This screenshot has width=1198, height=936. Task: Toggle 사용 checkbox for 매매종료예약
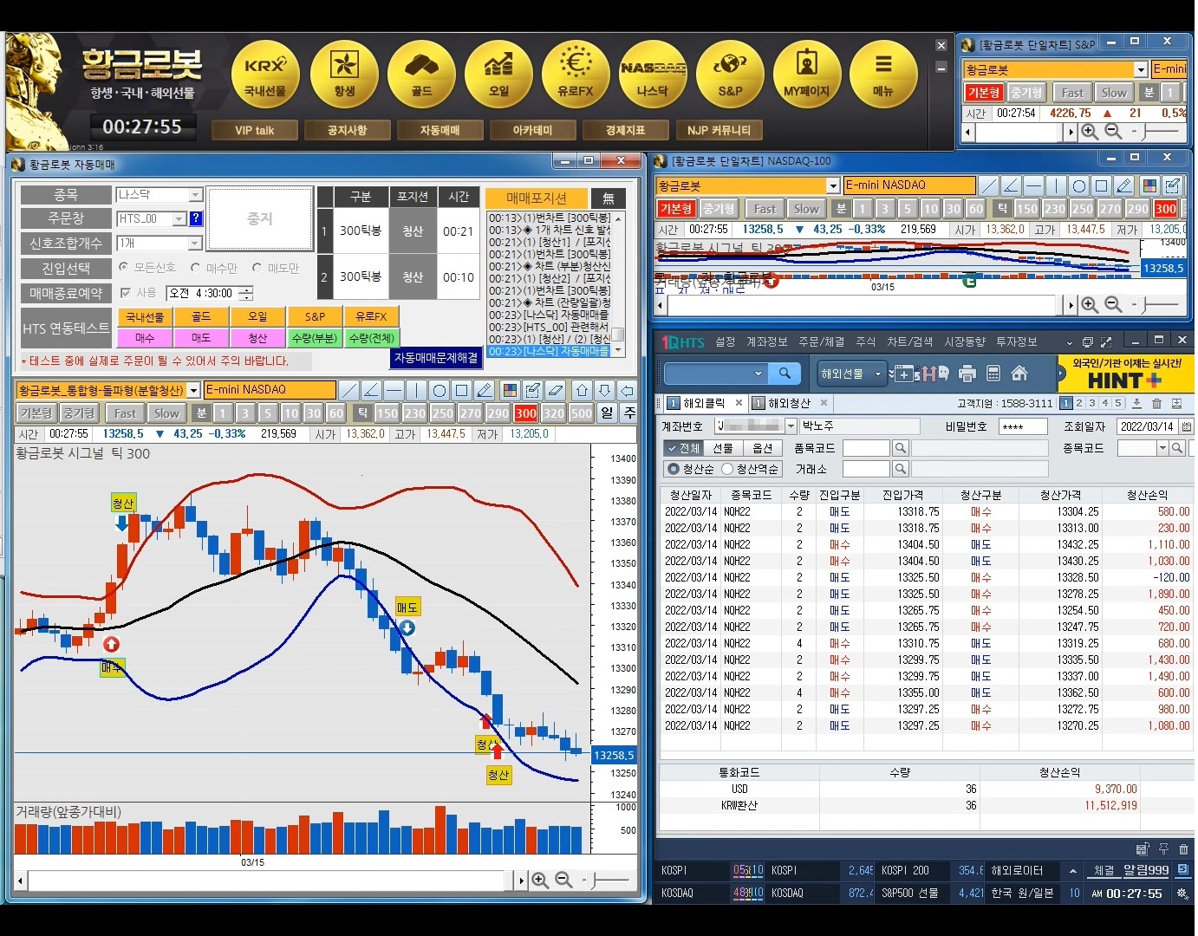click(x=126, y=293)
